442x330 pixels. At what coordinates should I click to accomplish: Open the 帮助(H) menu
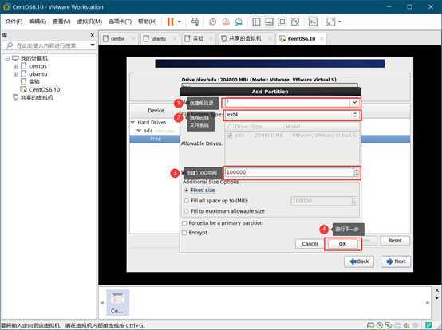(147, 22)
